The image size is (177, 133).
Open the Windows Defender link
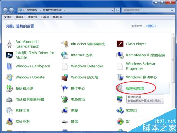pos(87,66)
